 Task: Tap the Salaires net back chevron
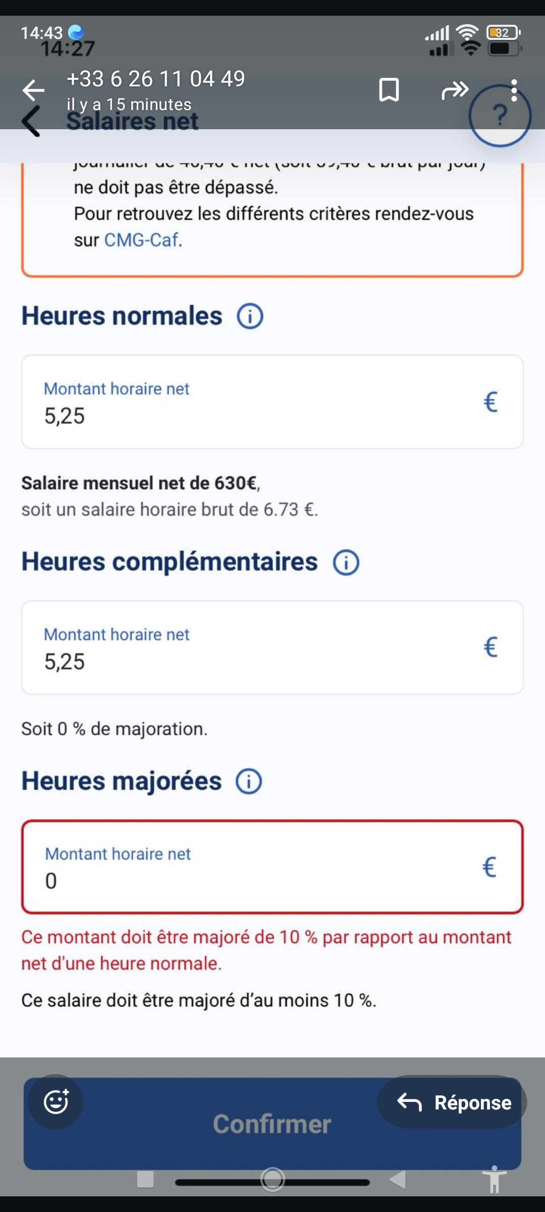[31, 121]
